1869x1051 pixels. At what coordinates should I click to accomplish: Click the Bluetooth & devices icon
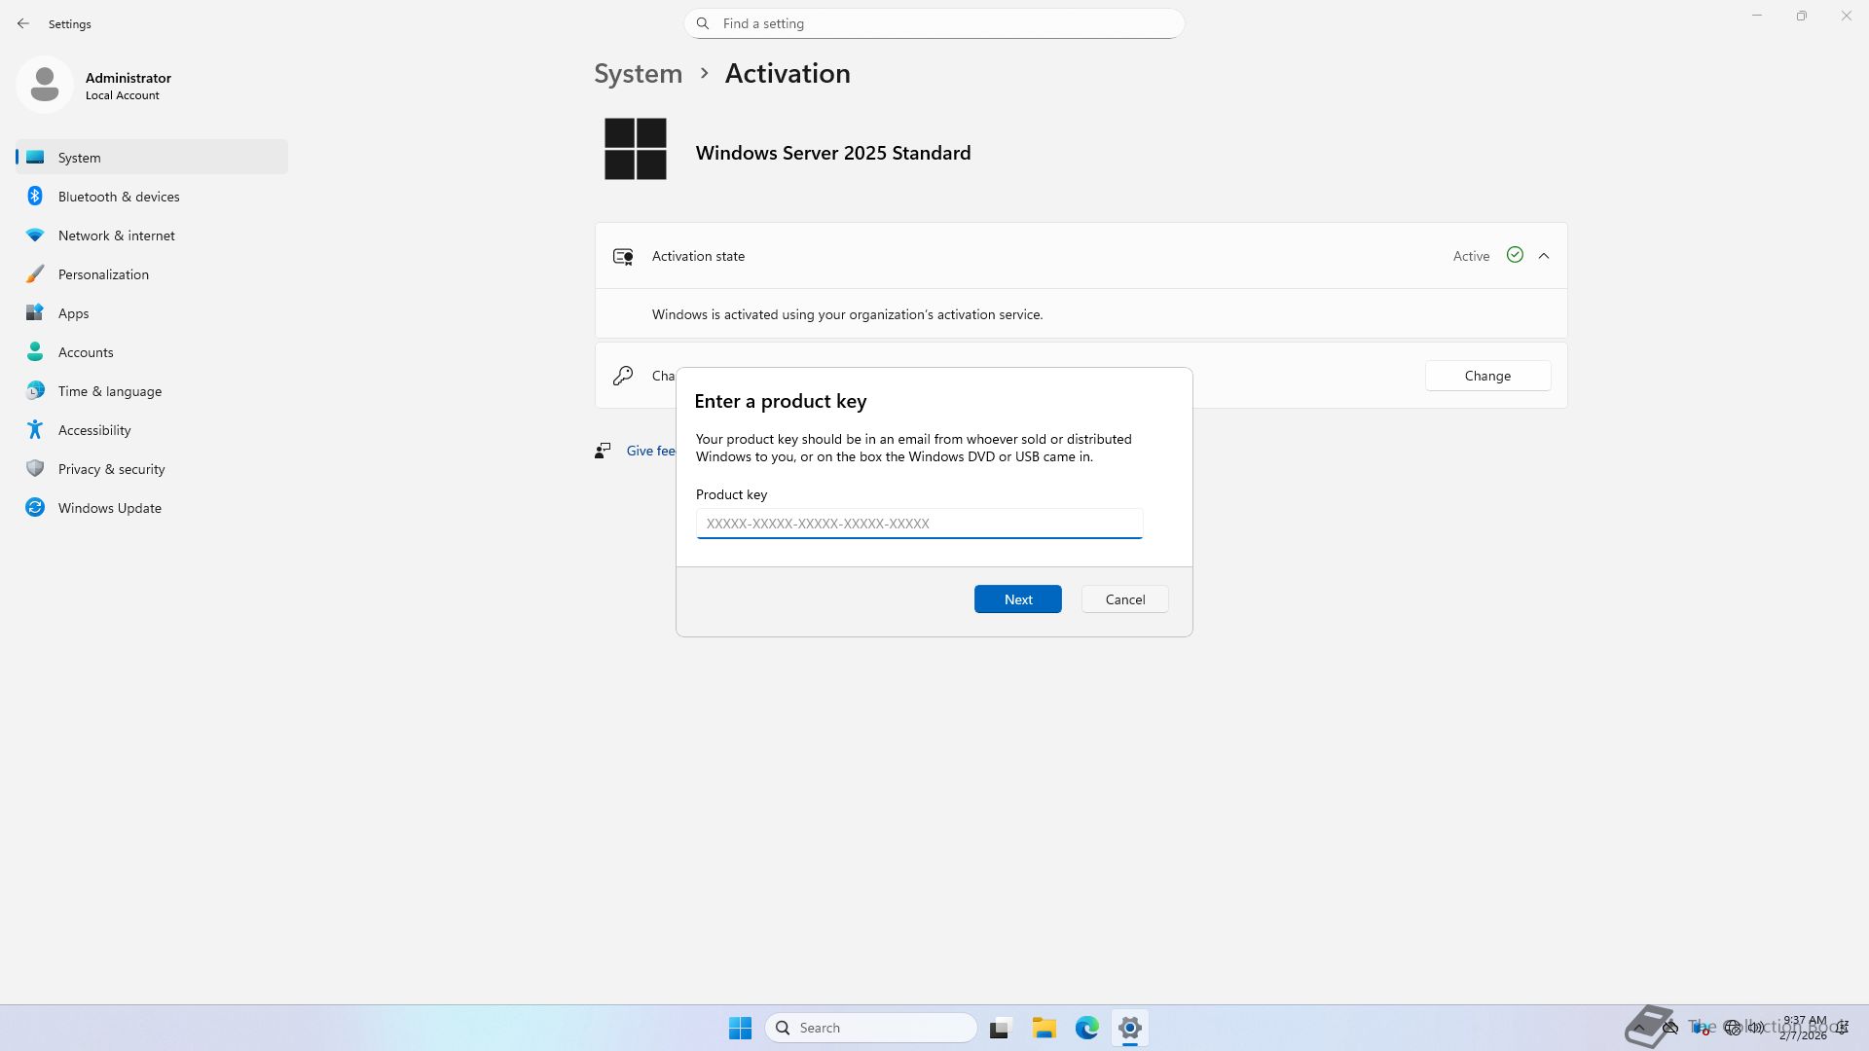[x=35, y=197]
